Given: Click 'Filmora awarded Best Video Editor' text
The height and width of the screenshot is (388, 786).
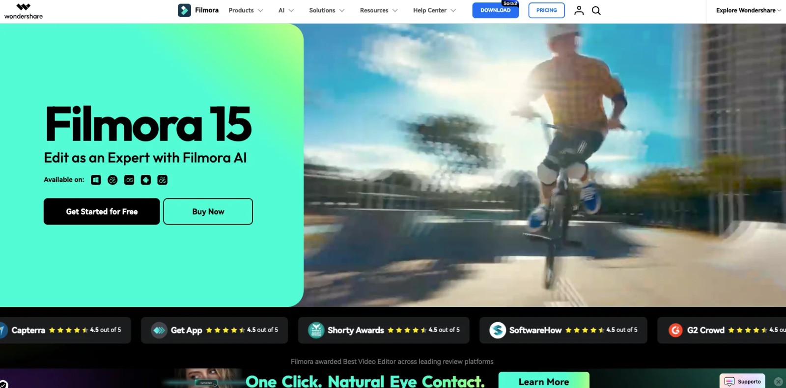Looking at the screenshot, I should point(392,361).
